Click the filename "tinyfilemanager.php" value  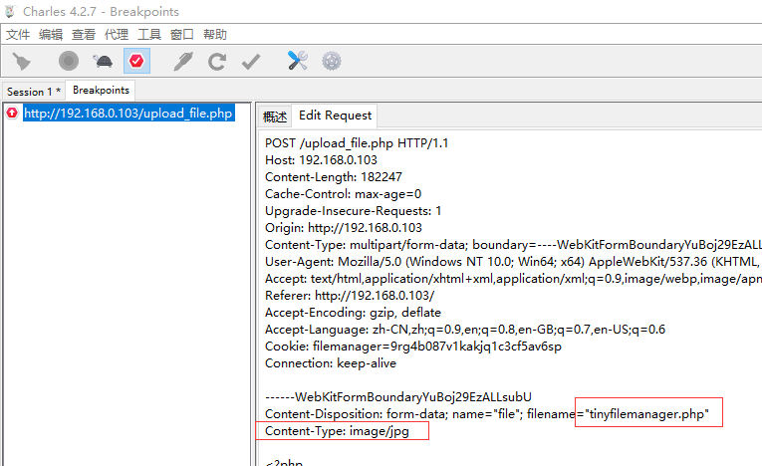coord(648,414)
